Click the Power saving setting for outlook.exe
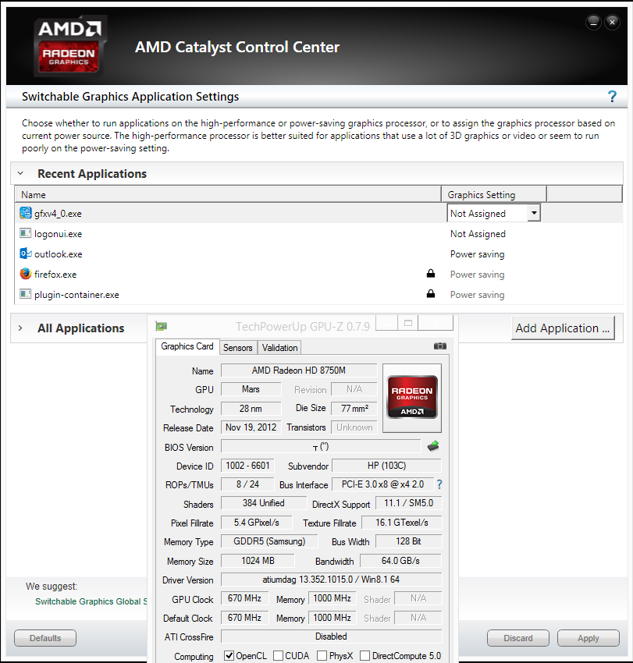 478,254
